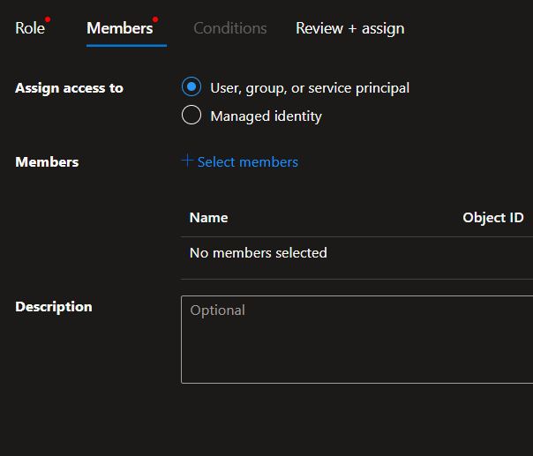Viewport: 533px width, 456px height.
Task: Click the Object ID column header
Action: tap(493, 218)
